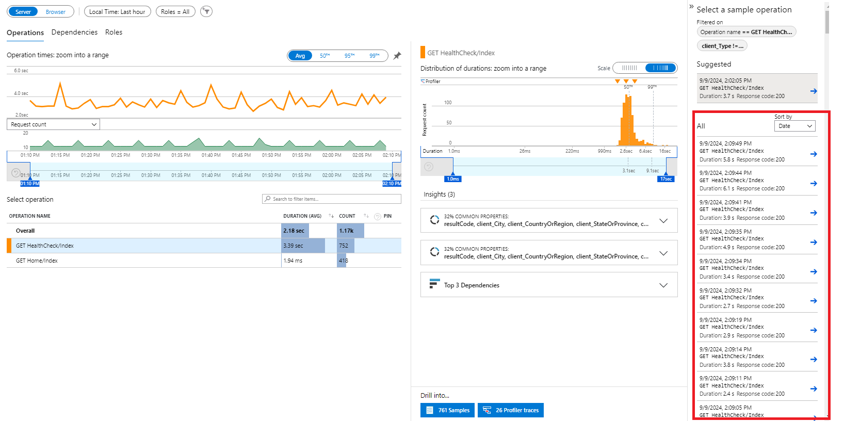Pin the operation times chart
844x421 pixels.
pos(397,56)
